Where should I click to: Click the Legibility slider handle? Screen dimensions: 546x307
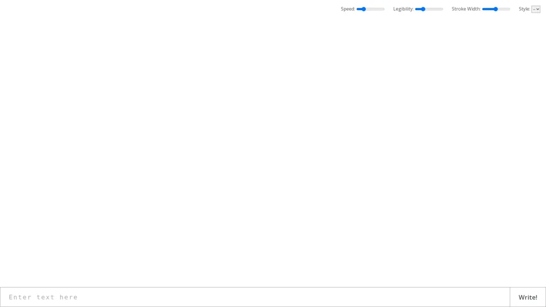[423, 9]
